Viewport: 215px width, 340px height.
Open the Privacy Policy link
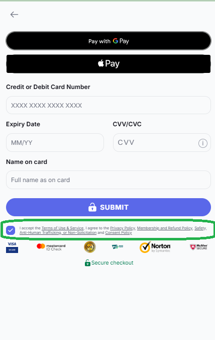[x=123, y=228]
